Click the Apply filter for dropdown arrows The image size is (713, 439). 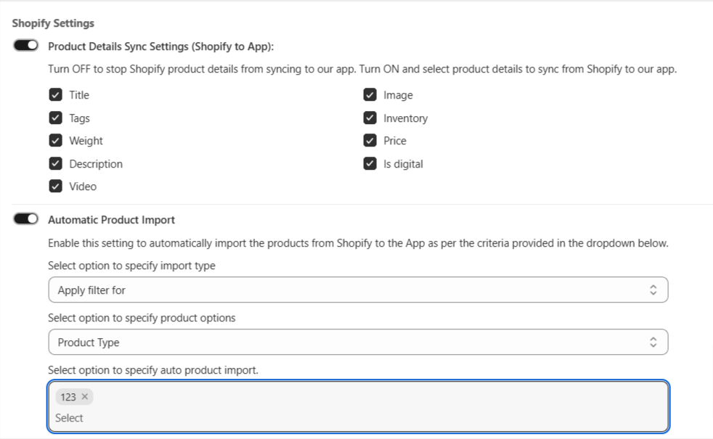tap(653, 290)
